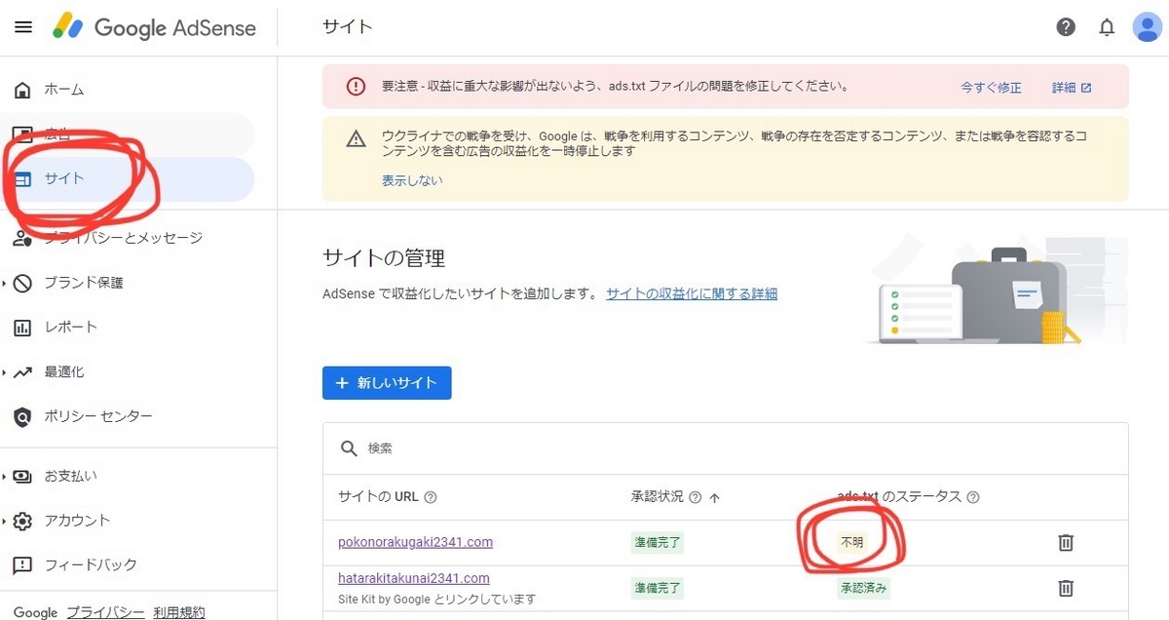Click the 承認状況 column header

point(658,497)
